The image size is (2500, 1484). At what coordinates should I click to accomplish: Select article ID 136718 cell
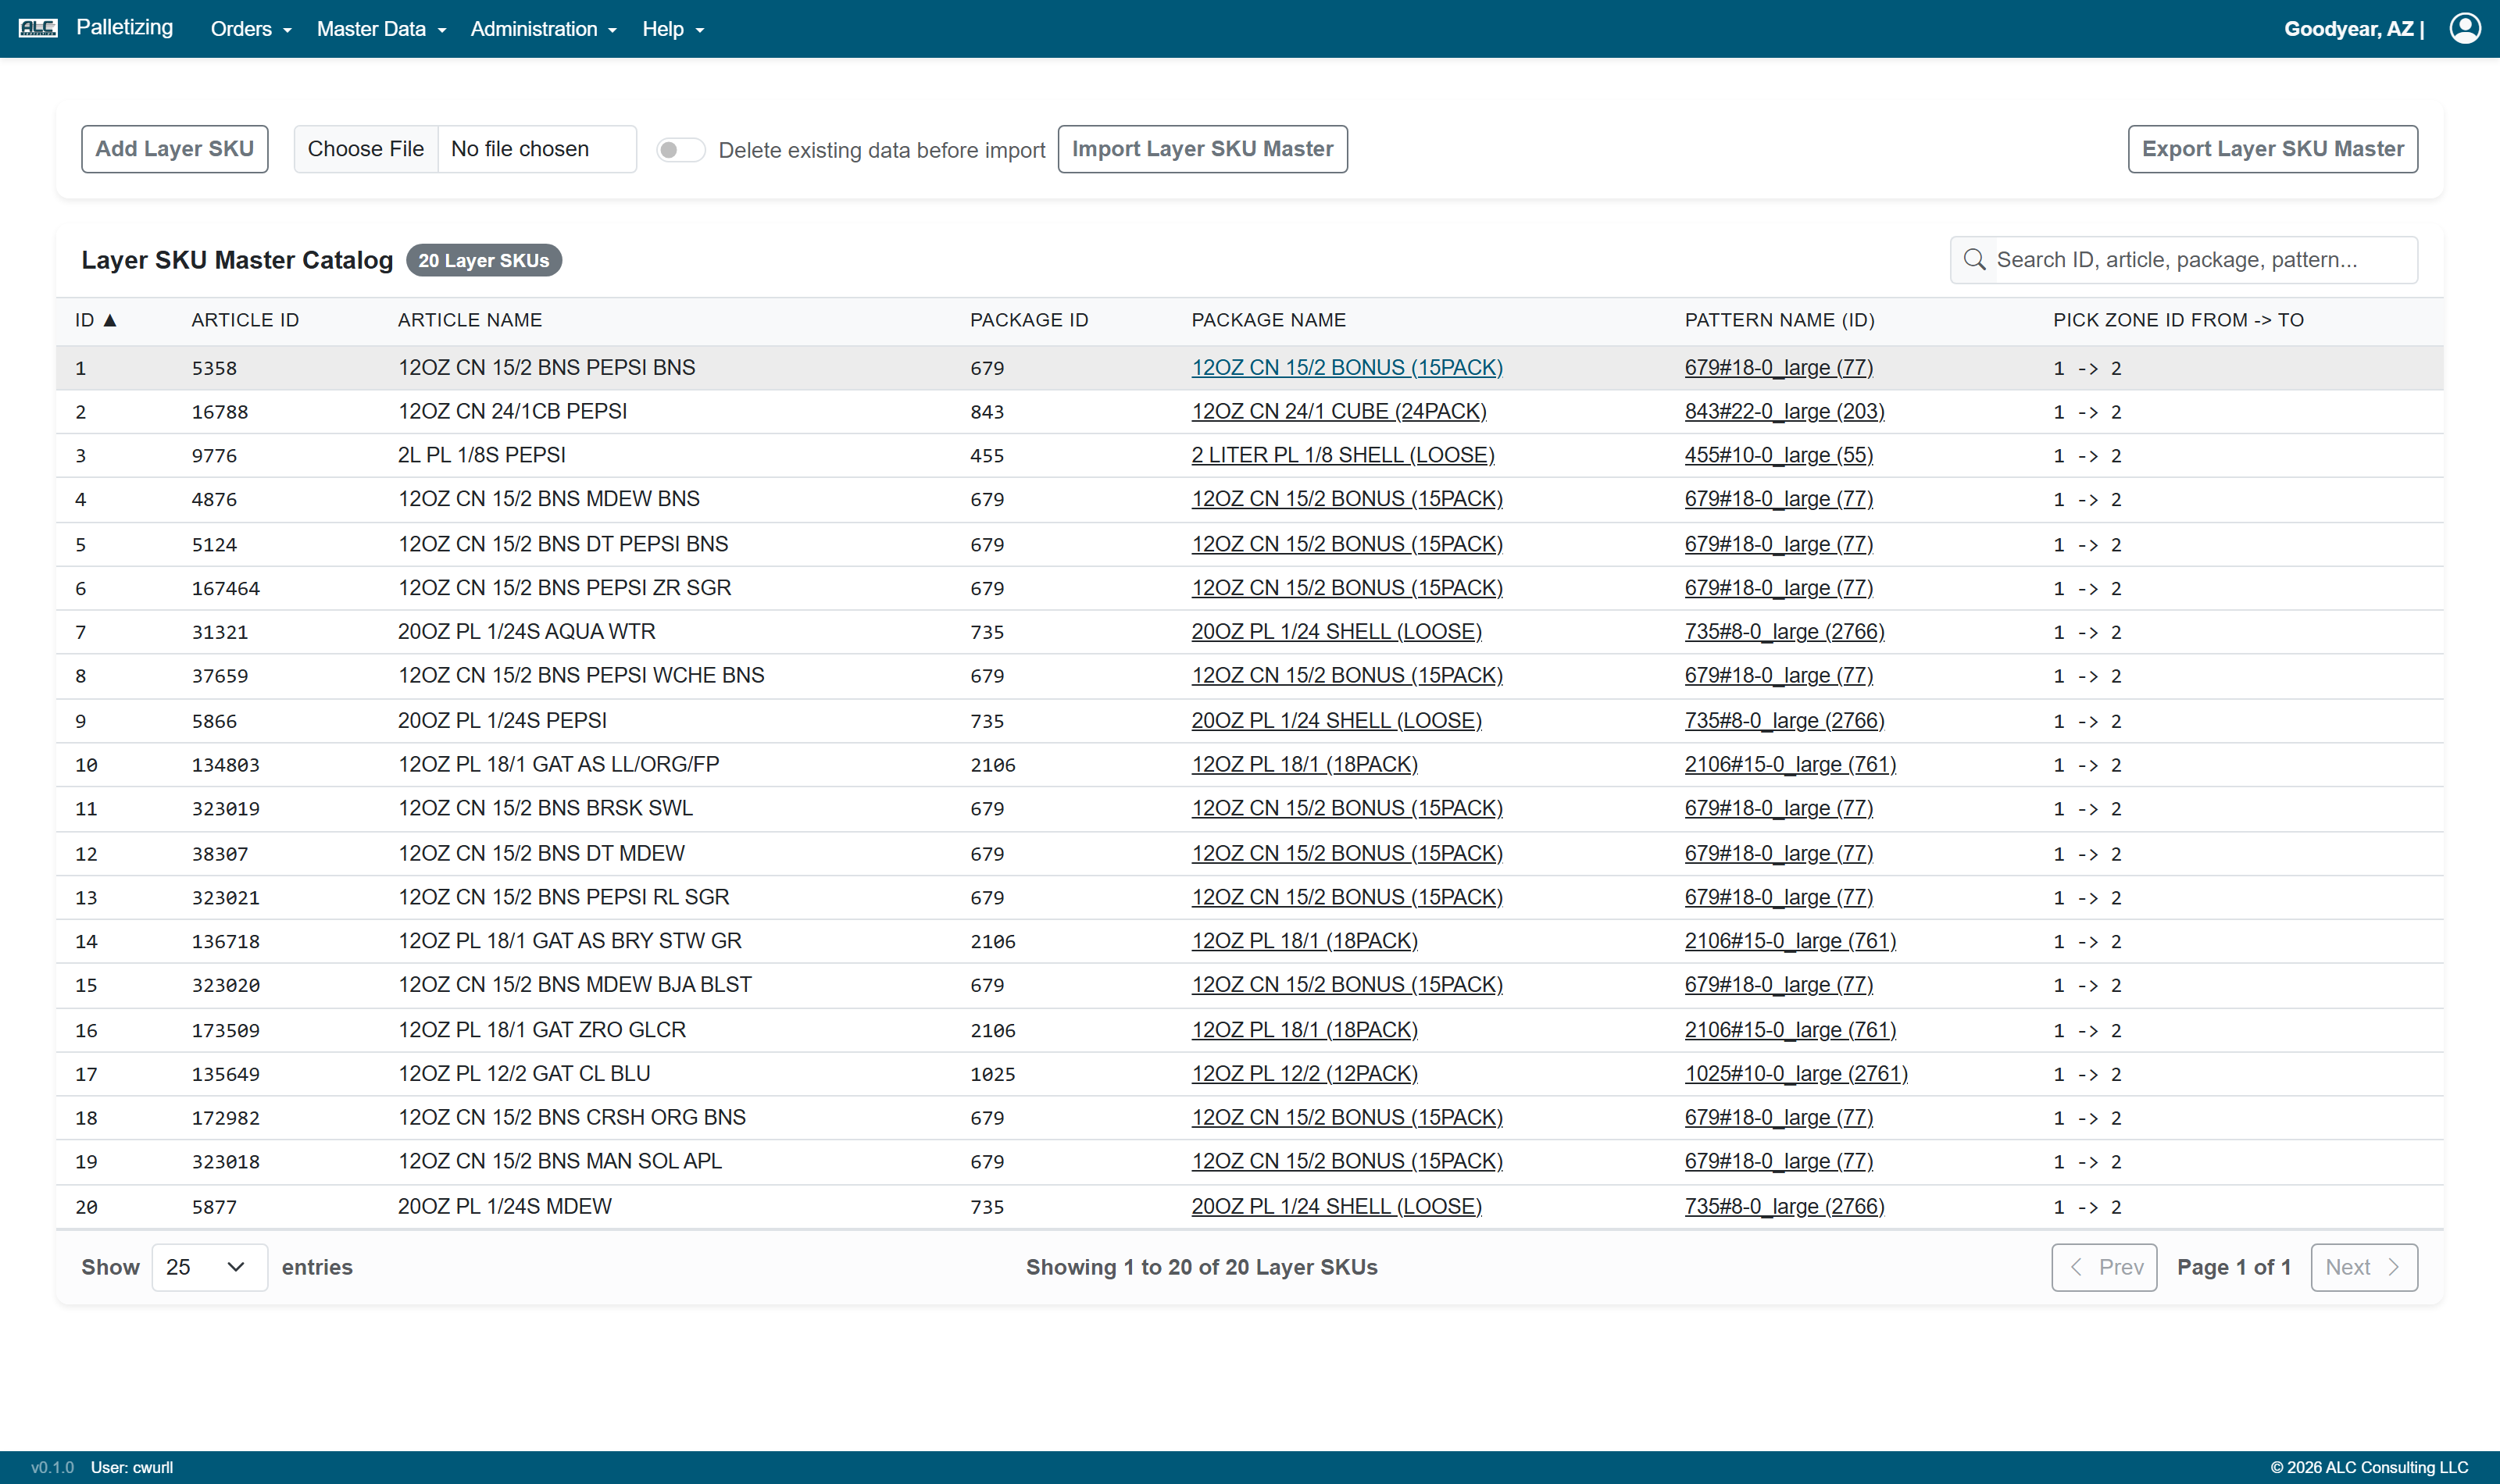click(225, 942)
